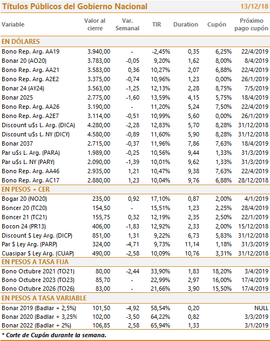Click the NULL coupon date for Bonar 2019
This screenshot has width=270, height=341.
tap(261, 308)
